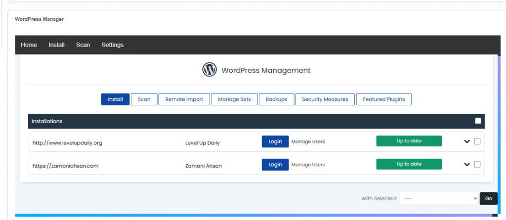506x220 pixels.
Task: Click the Go button
Action: (489, 198)
